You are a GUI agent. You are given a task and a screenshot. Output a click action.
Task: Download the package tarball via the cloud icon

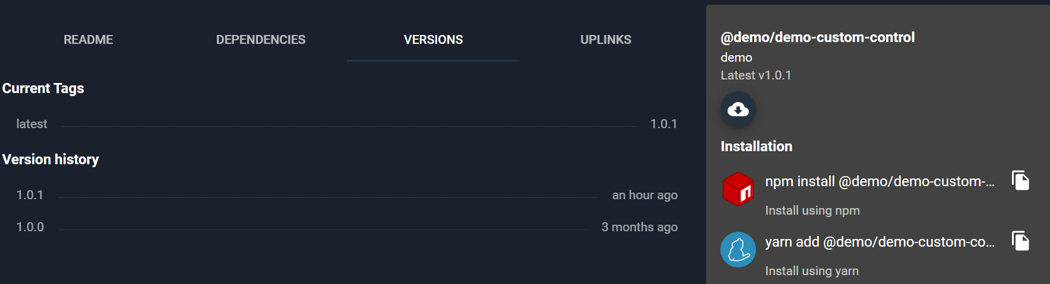click(x=738, y=109)
